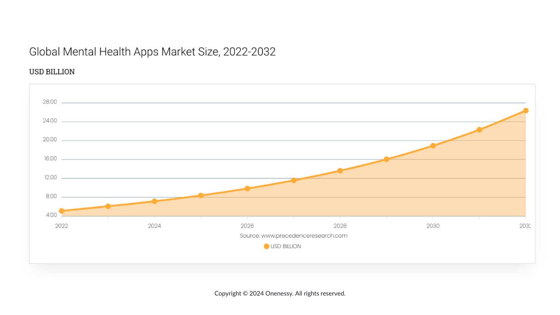The image size is (560, 315).
Task: Click the 16.00 y-axis label
Action: tap(50, 159)
